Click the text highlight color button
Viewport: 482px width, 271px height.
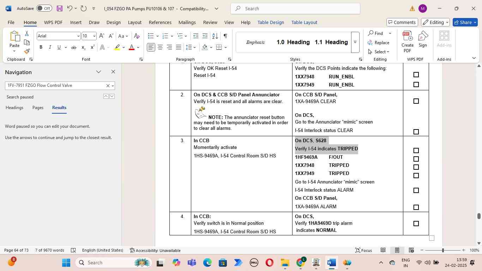coord(118,47)
